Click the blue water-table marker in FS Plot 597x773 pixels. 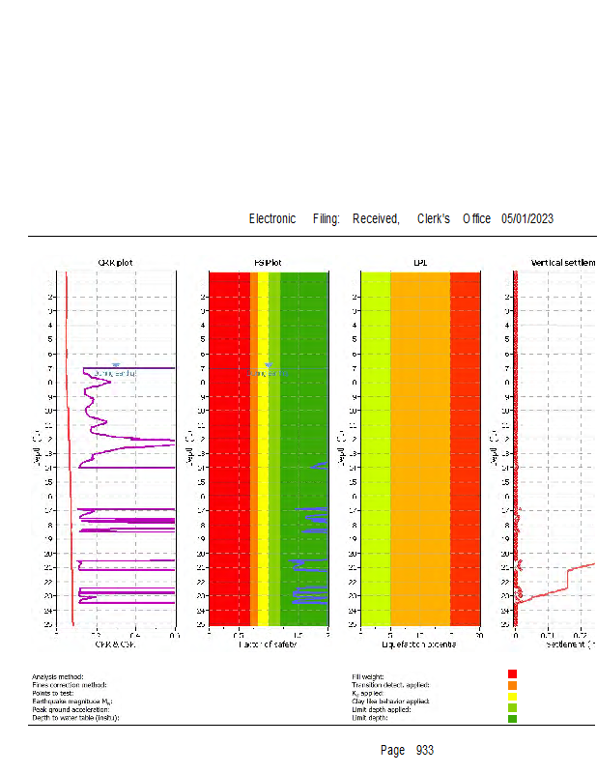pos(269,365)
